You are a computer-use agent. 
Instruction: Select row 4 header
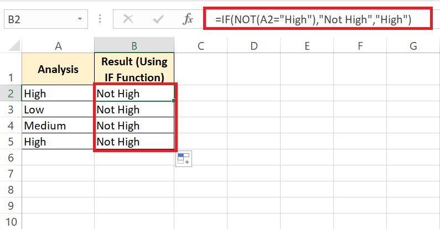[11, 126]
